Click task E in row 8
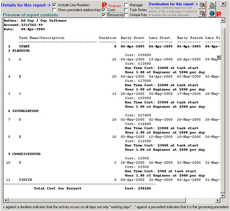This screenshot has height=211, width=230. [20, 137]
